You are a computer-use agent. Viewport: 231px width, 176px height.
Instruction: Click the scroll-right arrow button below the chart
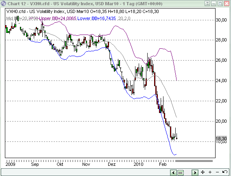(x=195, y=172)
